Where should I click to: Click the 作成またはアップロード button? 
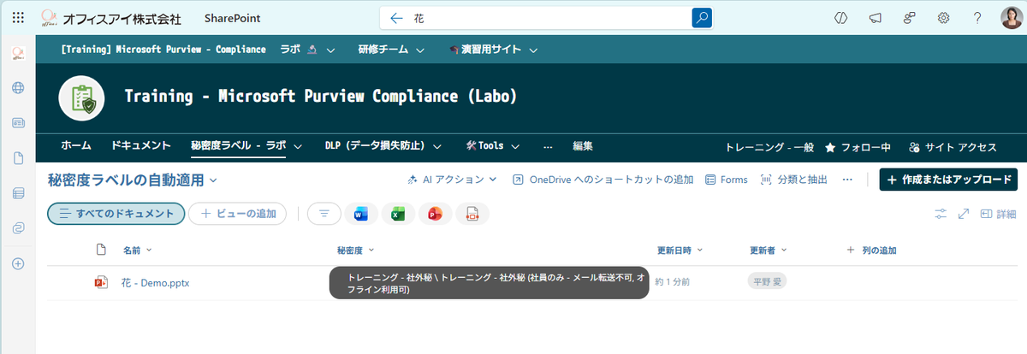point(948,180)
